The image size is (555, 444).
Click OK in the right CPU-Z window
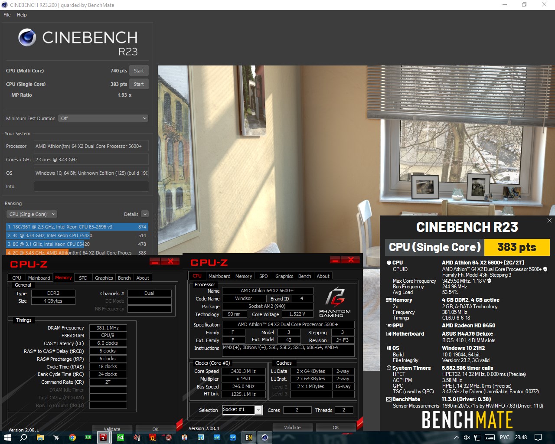pyautogui.click(x=336, y=428)
